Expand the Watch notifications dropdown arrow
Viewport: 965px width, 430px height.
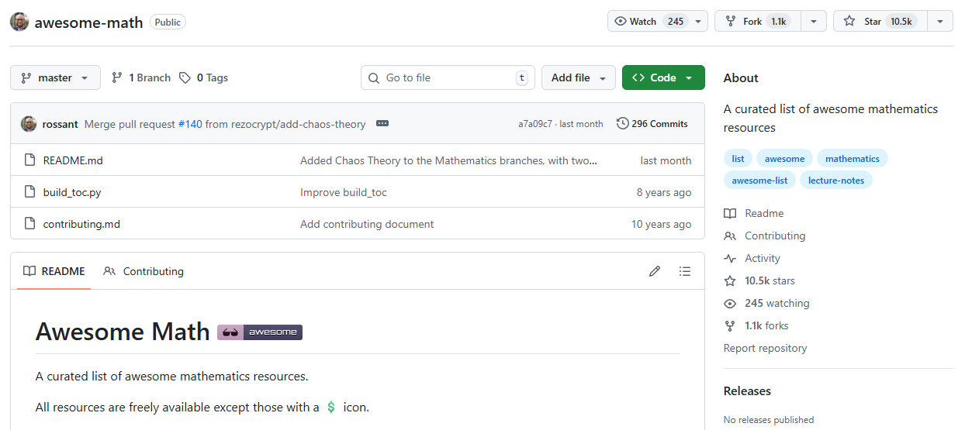click(699, 22)
